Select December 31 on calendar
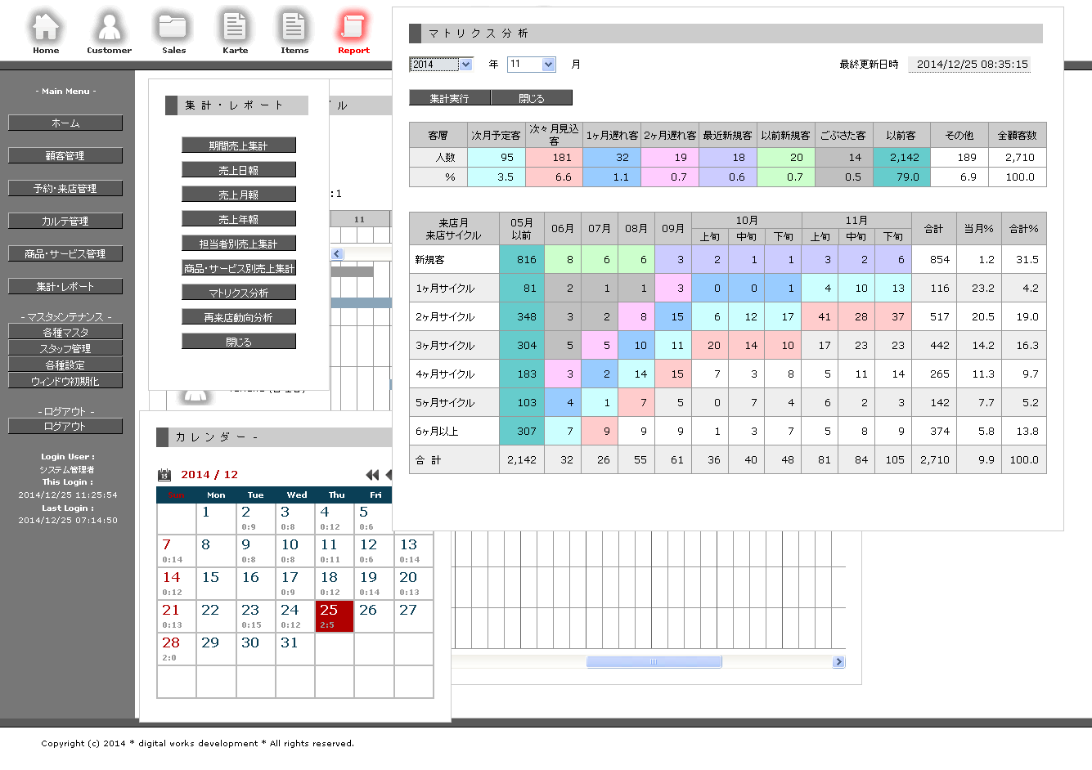This screenshot has width=1092, height=770. [x=294, y=649]
